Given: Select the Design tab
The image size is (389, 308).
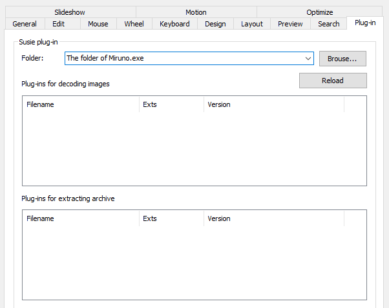Looking at the screenshot, I should point(215,24).
